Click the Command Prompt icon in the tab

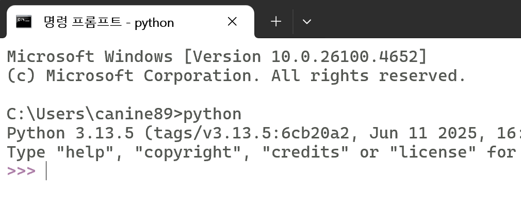[x=24, y=22]
